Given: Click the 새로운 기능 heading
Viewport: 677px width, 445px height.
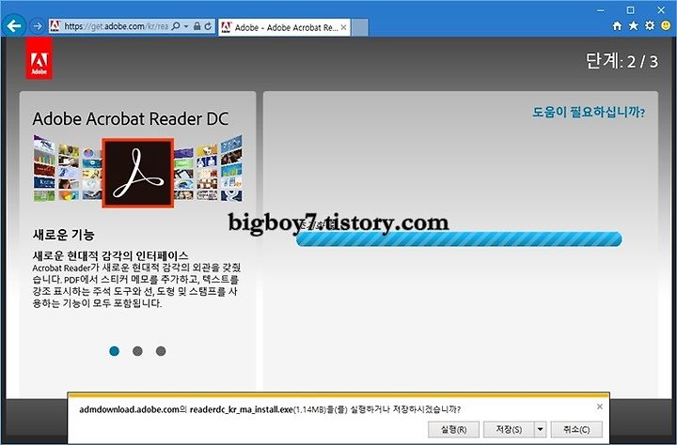Looking at the screenshot, I should [64, 235].
